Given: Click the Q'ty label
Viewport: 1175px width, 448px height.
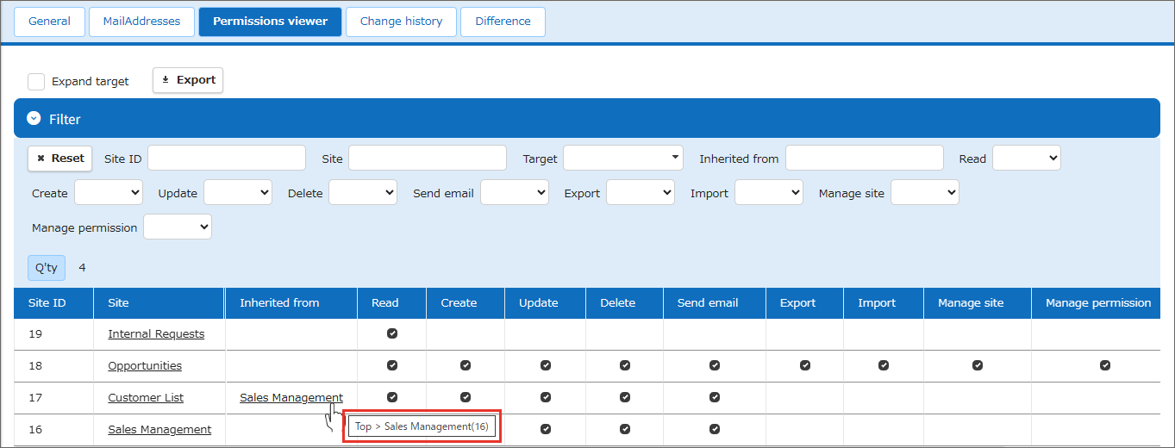Looking at the screenshot, I should pos(47,267).
